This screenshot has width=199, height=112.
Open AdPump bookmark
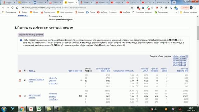[x=107, y=12]
